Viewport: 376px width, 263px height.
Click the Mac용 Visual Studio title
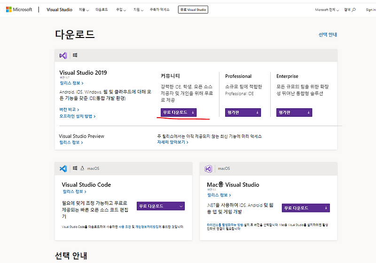[x=233, y=185]
